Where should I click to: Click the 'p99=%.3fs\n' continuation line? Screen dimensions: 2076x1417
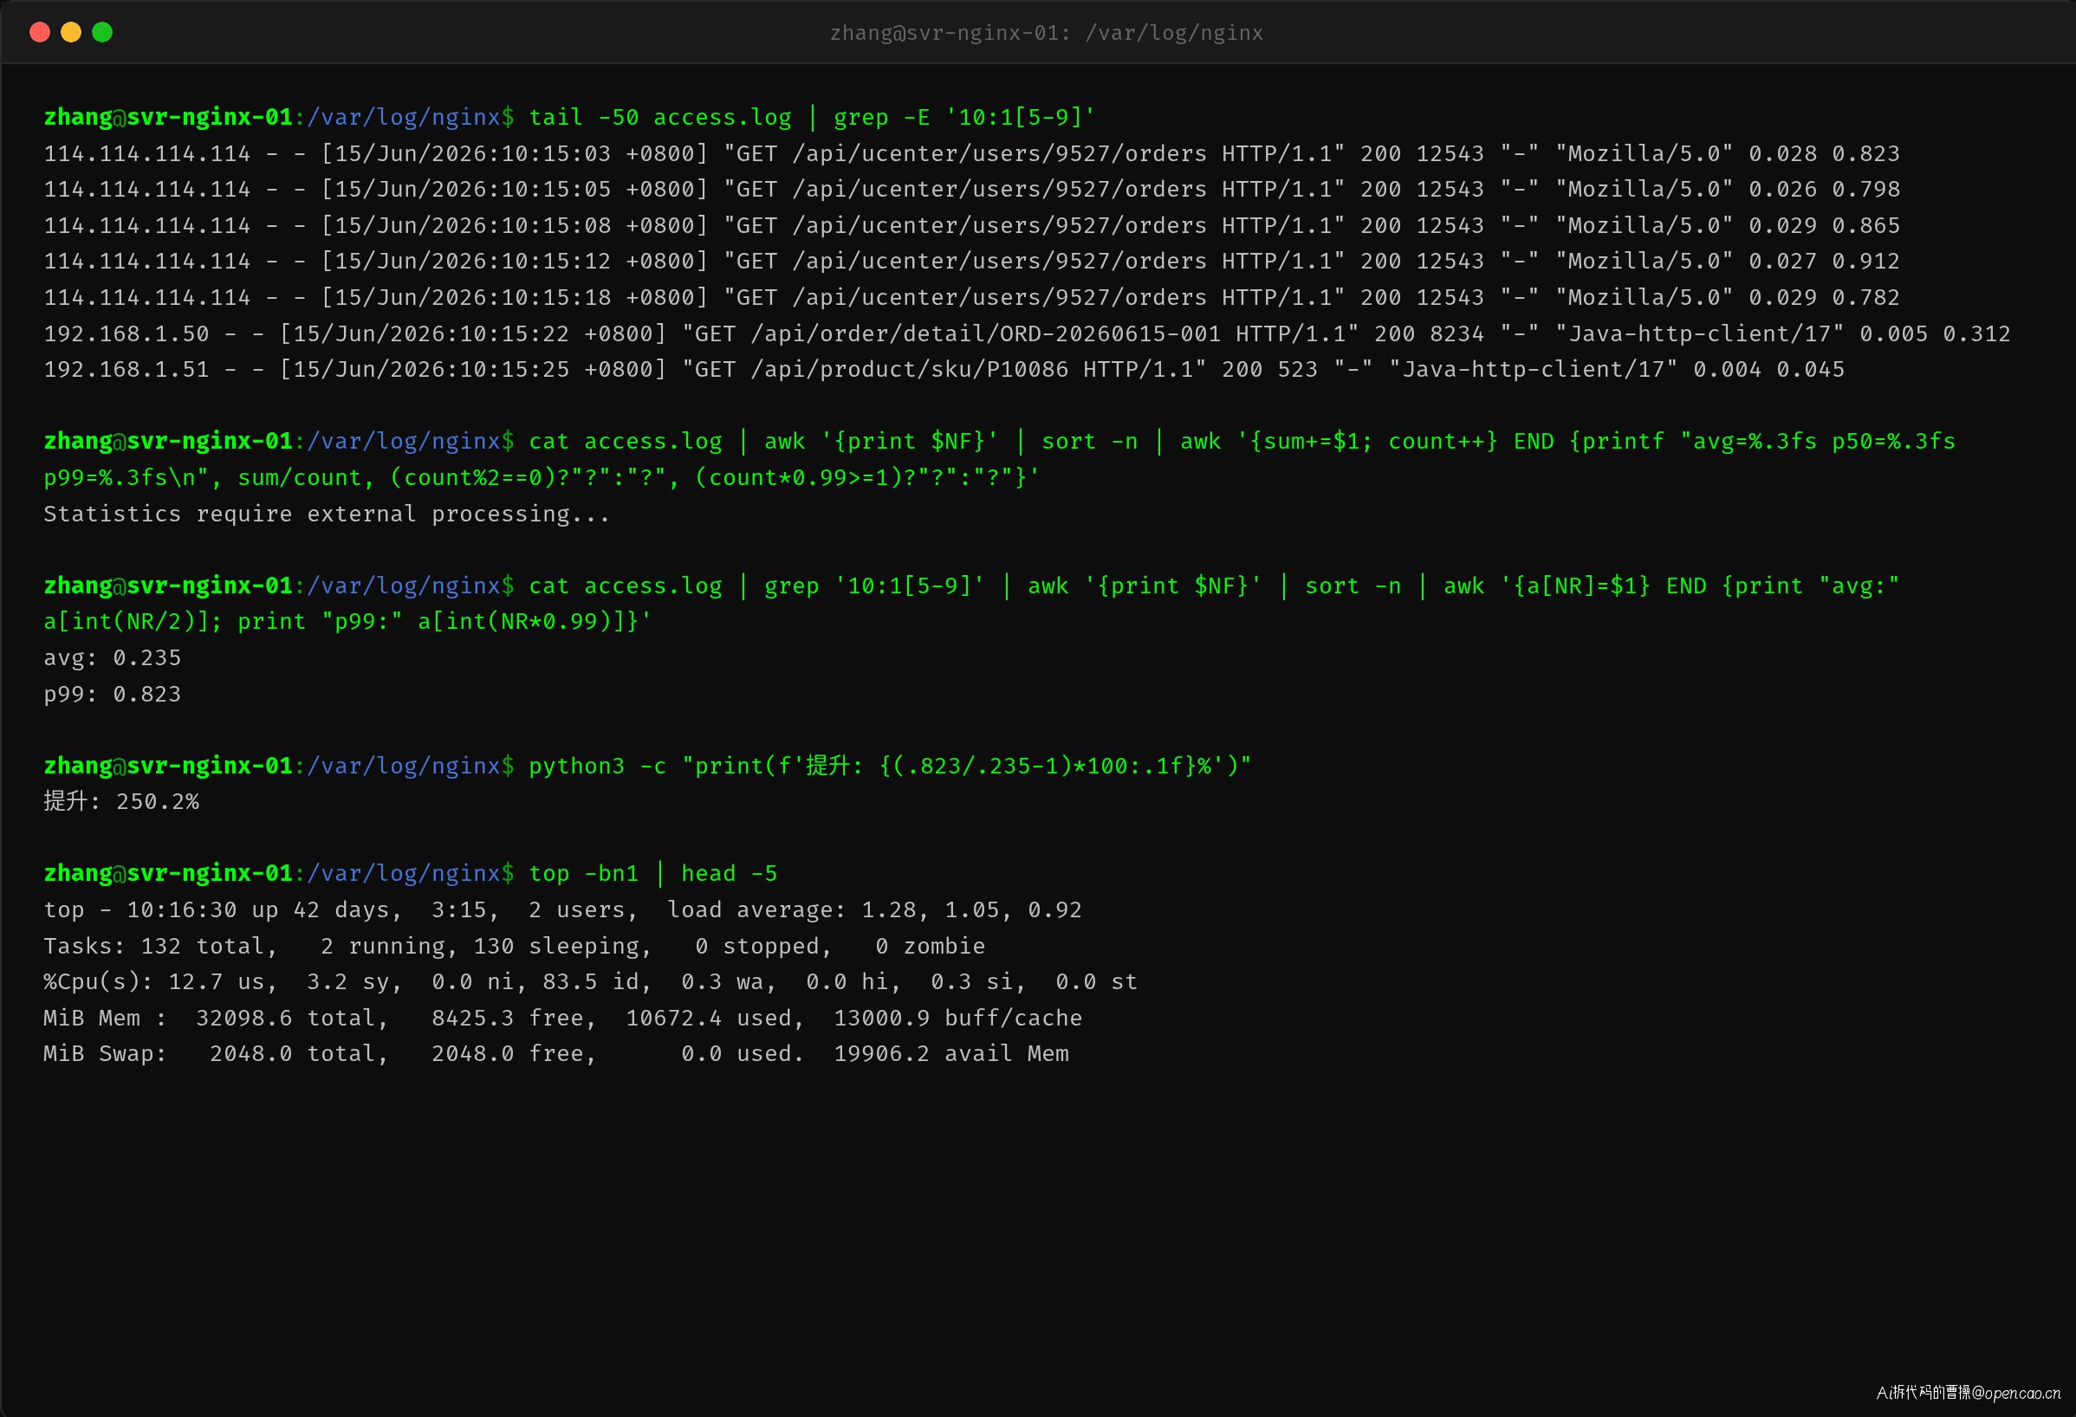click(542, 478)
